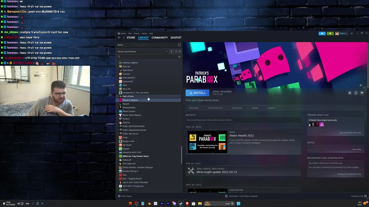Click the INSTALL button
This screenshot has height=207, width=369.
click(197, 93)
